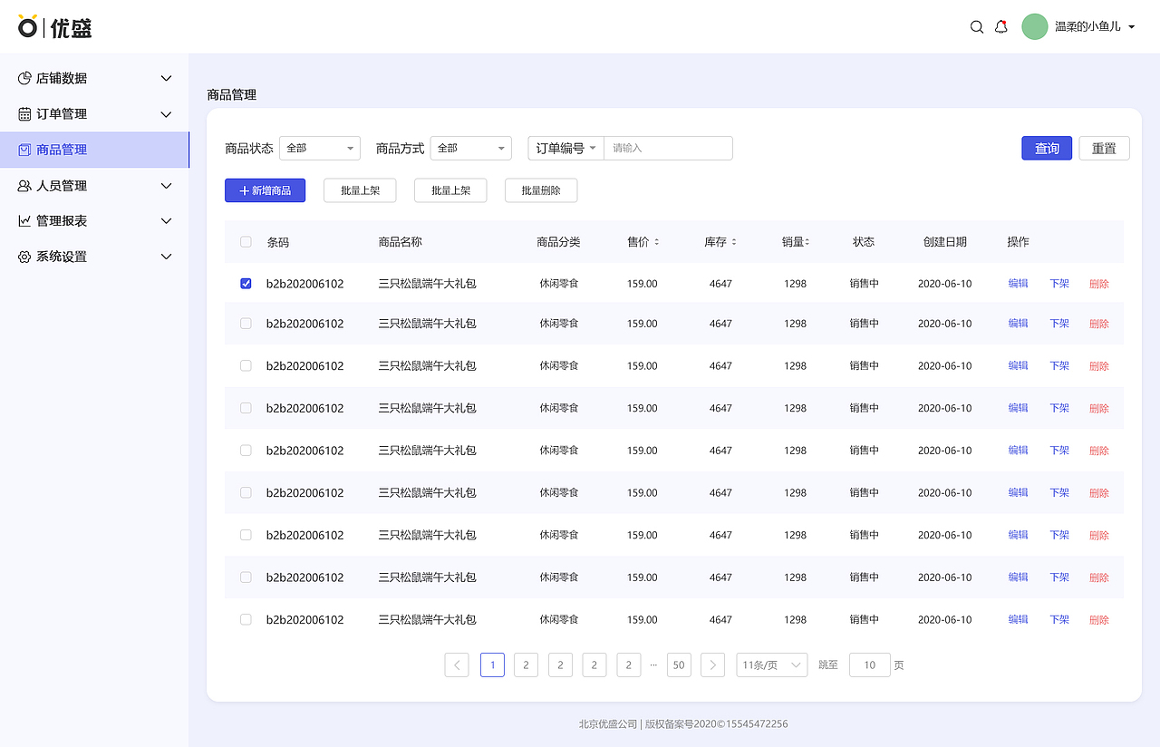Uncheck the first product row checkbox
Viewport: 1160px width, 747px height.
point(245,283)
